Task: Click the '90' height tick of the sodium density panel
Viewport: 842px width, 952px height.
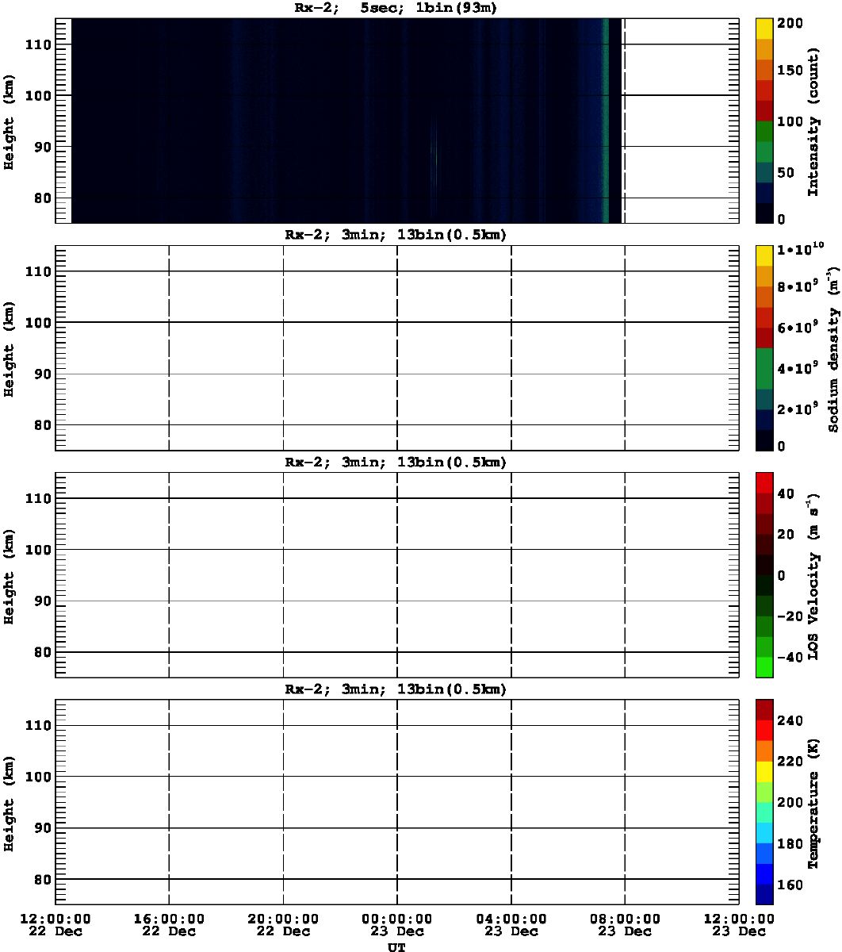Action: point(44,374)
